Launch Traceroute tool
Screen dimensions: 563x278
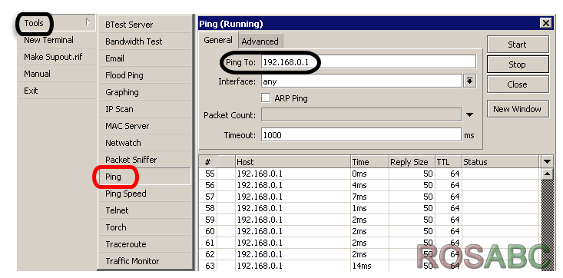(x=144, y=244)
